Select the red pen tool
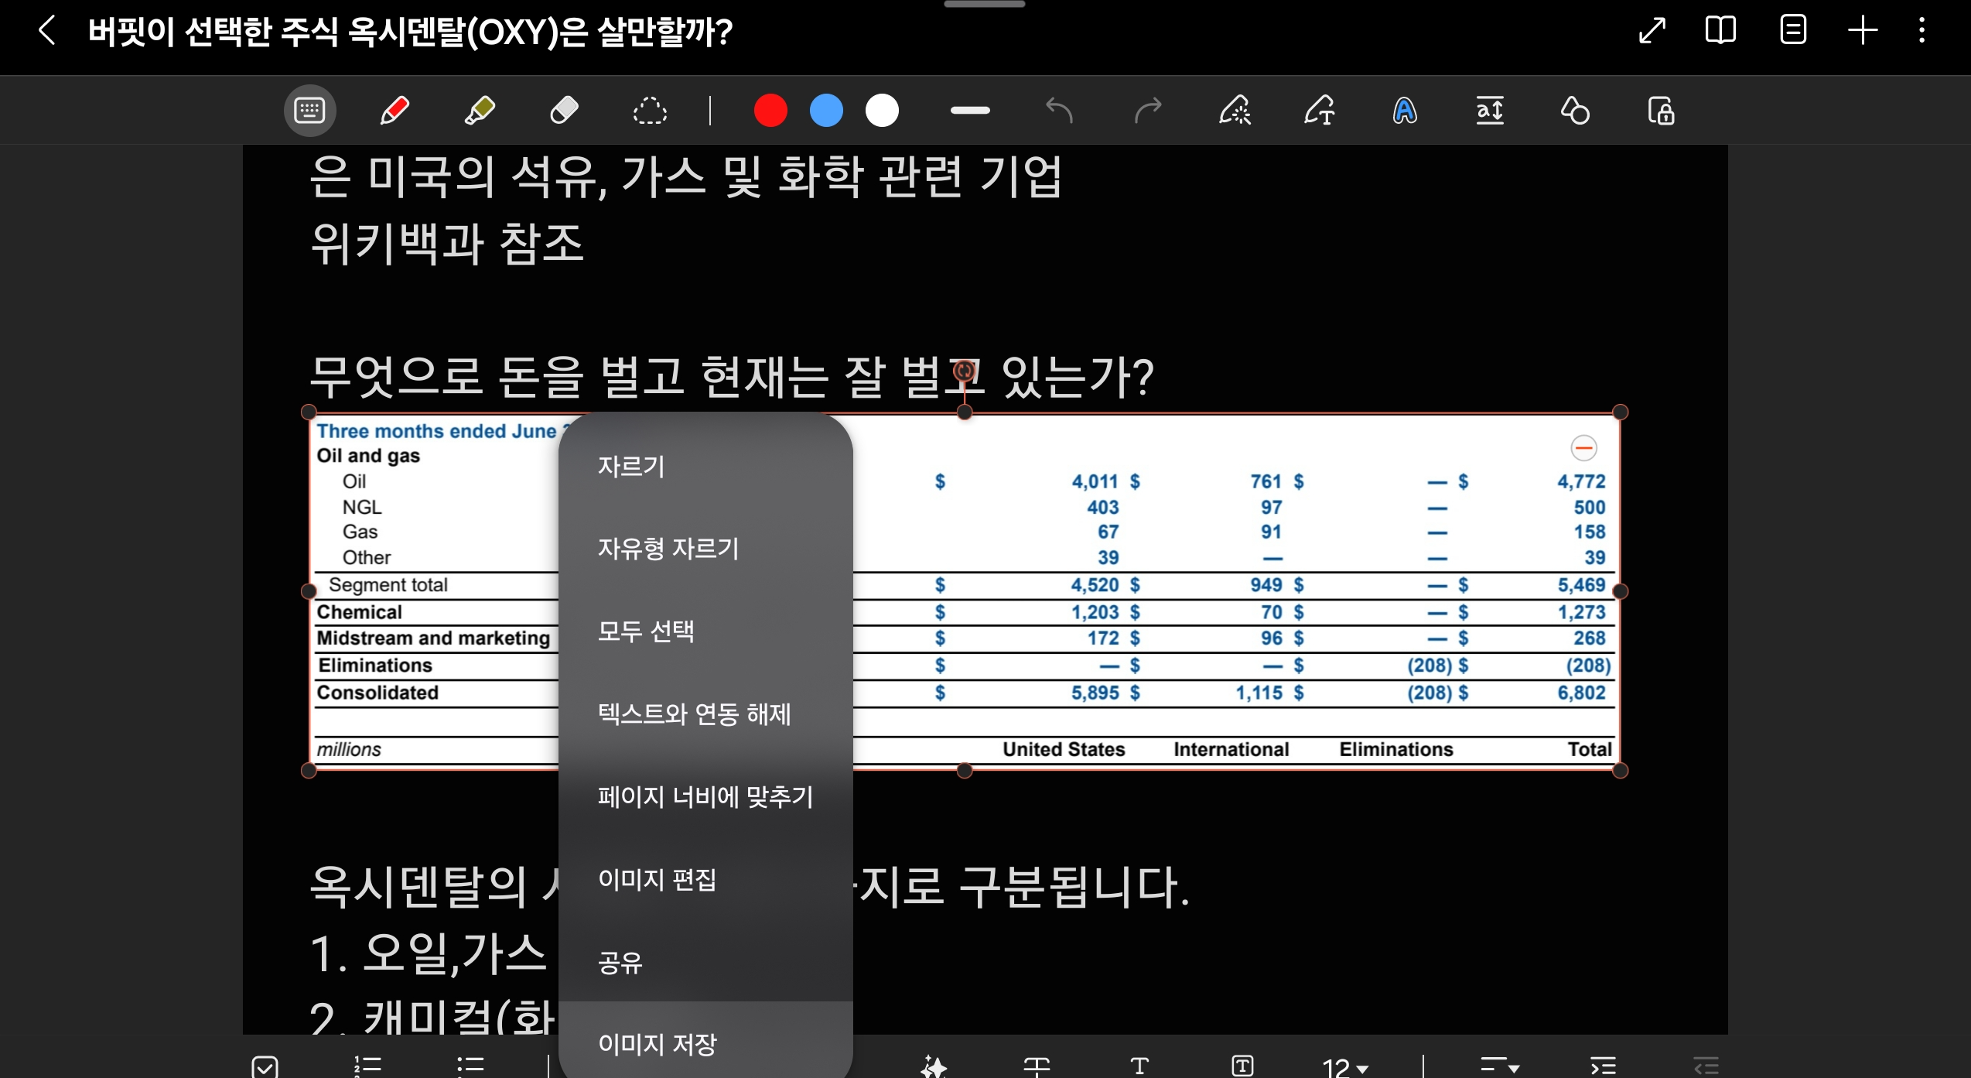 tap(395, 111)
